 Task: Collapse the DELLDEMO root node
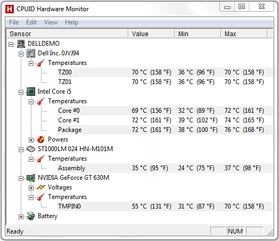coord(11,44)
